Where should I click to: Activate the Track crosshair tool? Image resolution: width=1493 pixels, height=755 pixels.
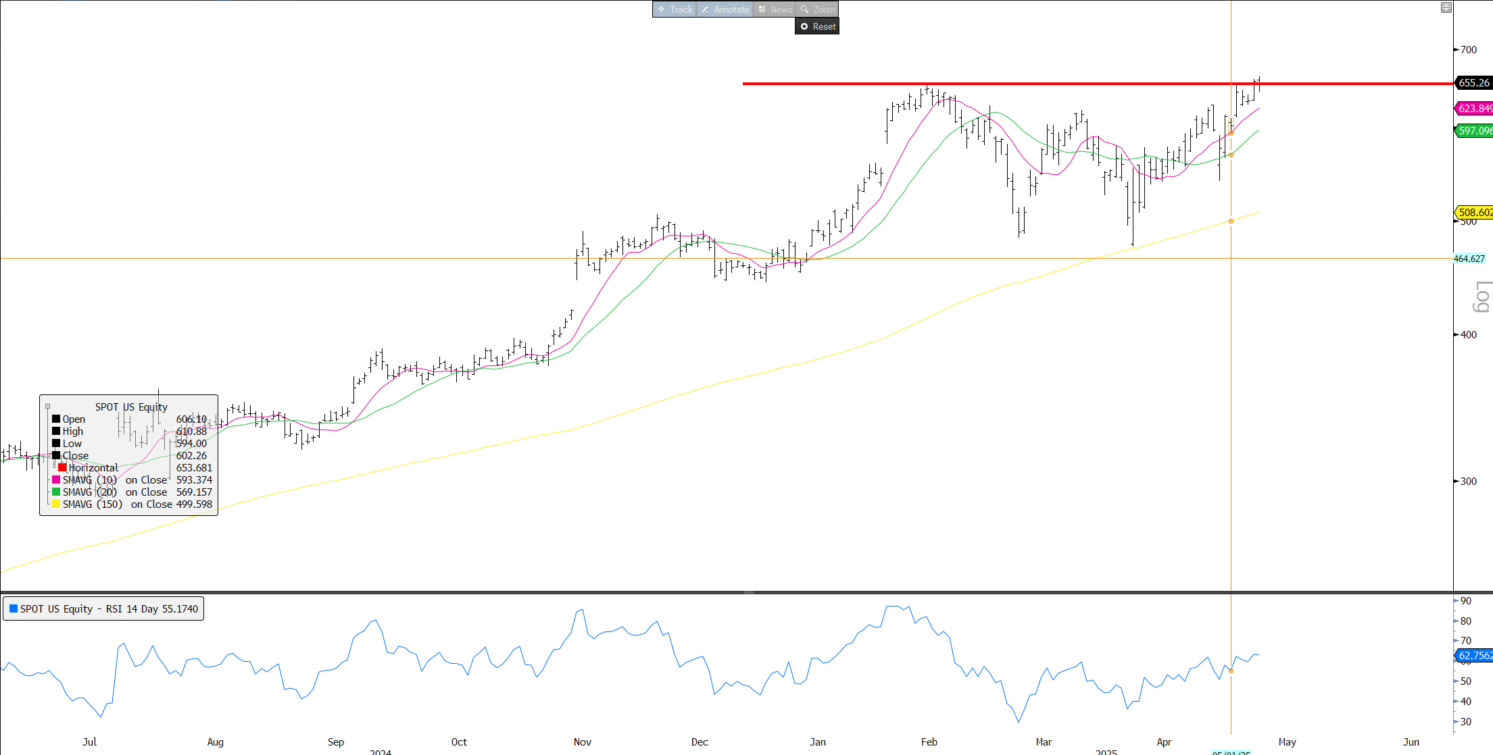point(675,9)
